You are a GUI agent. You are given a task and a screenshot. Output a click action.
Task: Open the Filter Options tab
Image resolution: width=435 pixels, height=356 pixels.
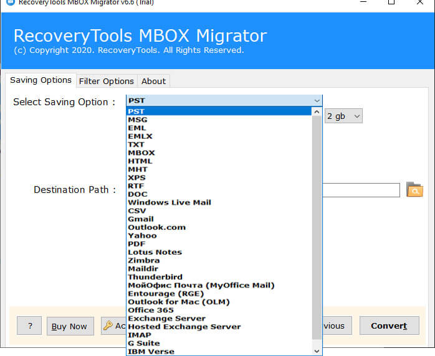click(x=107, y=81)
